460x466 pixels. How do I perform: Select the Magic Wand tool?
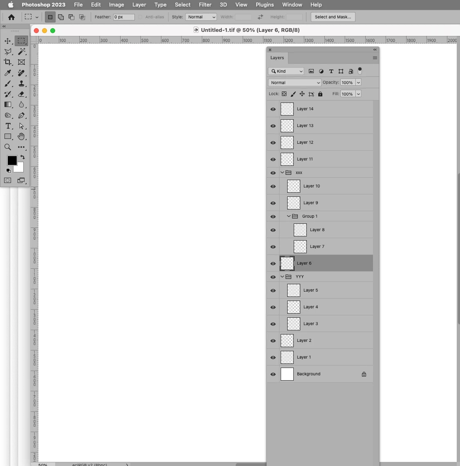pos(21,52)
